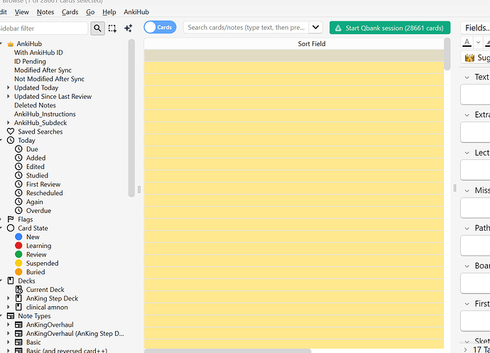The height and width of the screenshot is (353, 490).
Task: Select the Edited clock item
Action: [x=18, y=167]
